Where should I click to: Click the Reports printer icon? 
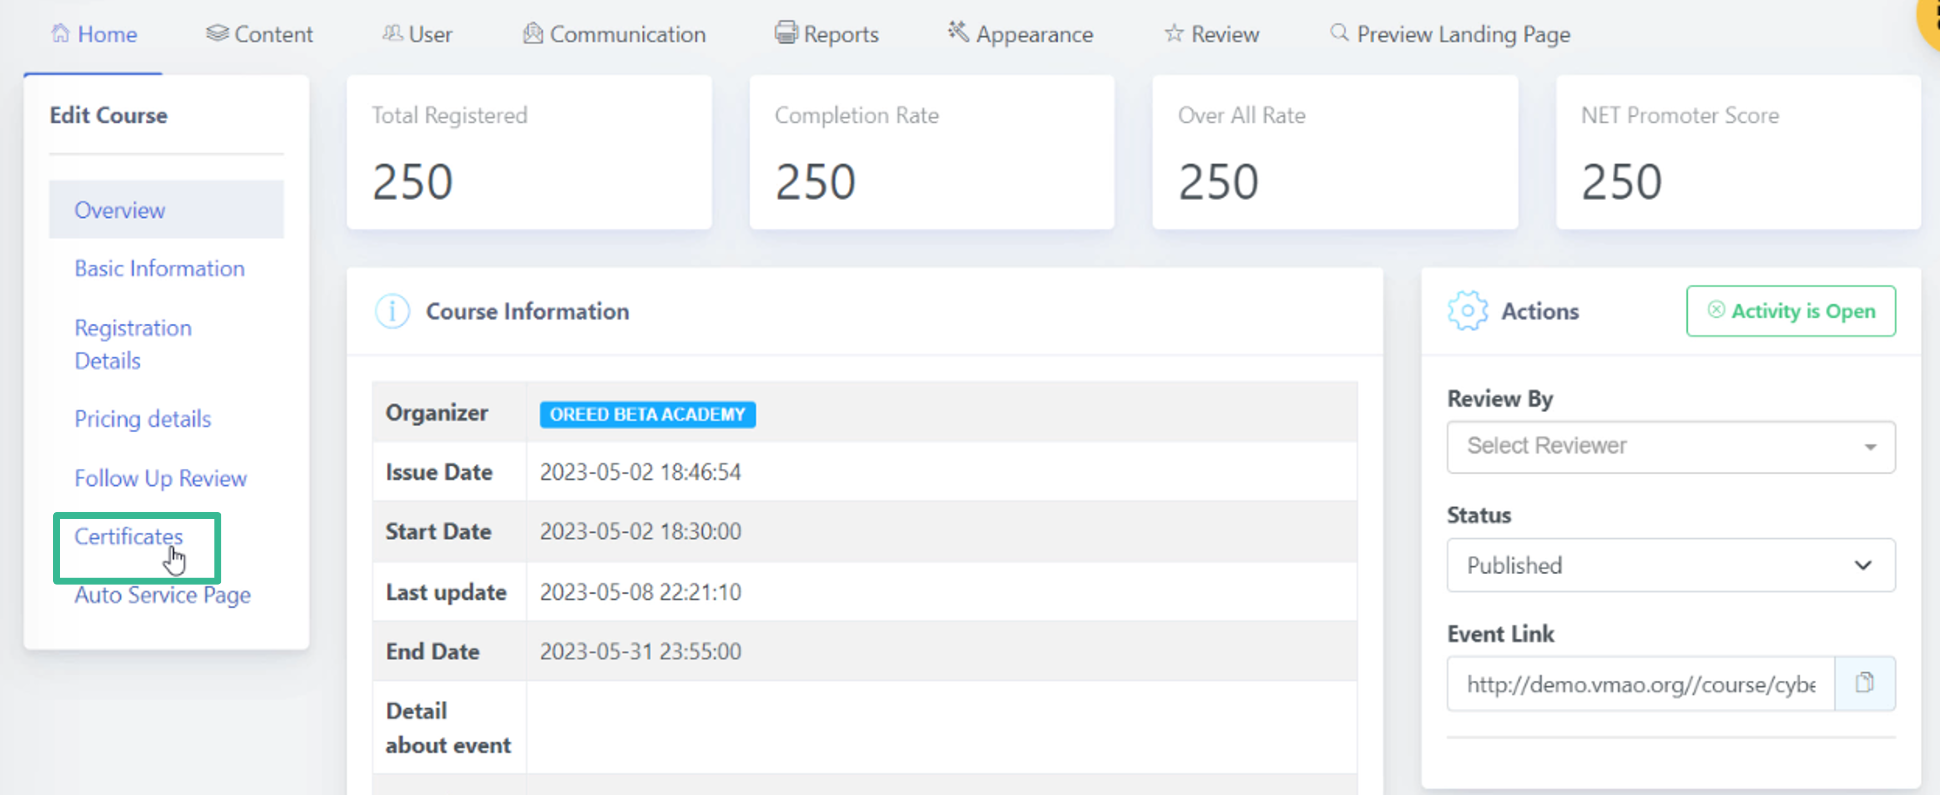(786, 33)
